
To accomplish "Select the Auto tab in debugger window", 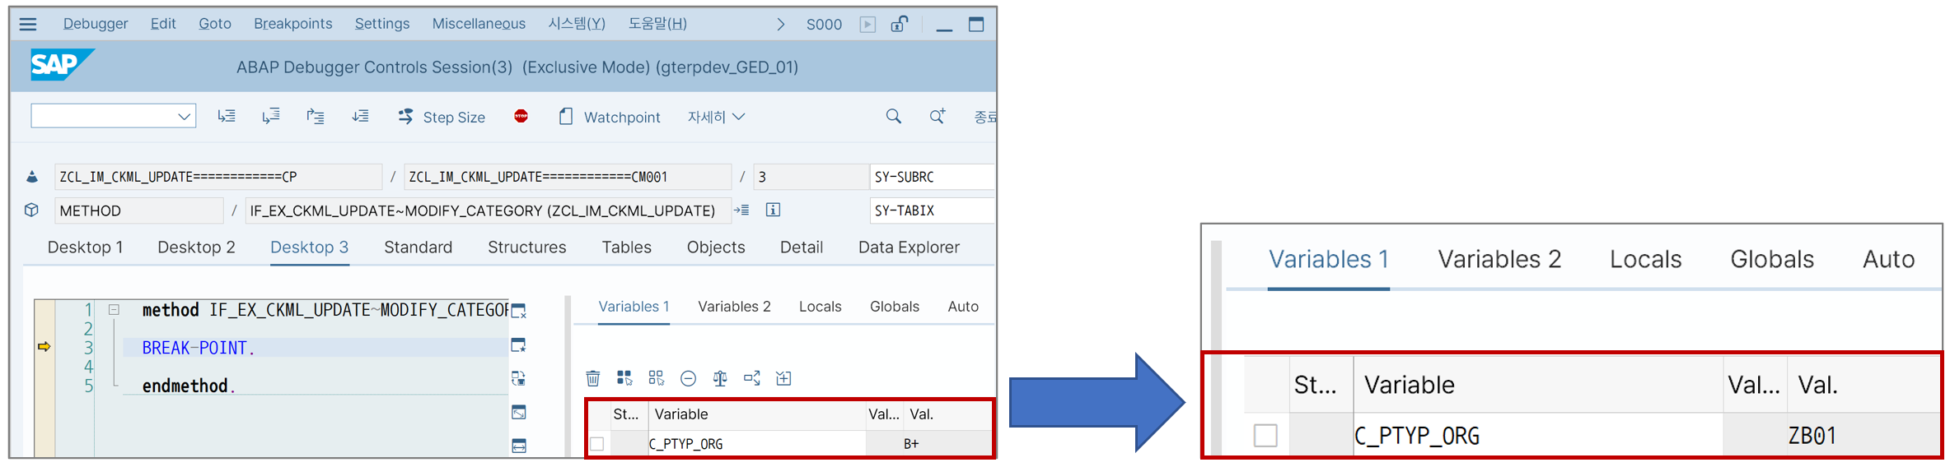I will (x=963, y=307).
